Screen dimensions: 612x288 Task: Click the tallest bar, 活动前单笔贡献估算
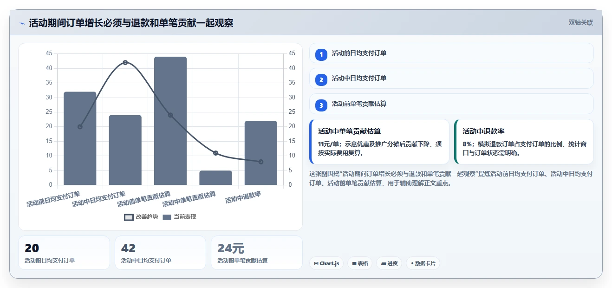pos(170,121)
